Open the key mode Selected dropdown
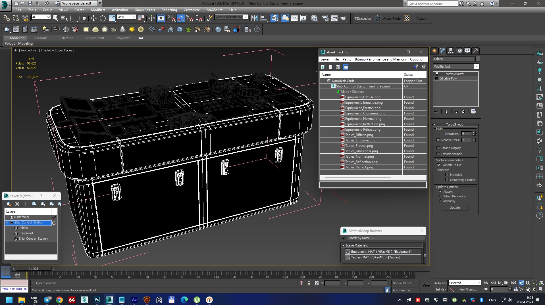Viewport: 545px width, 305px height. click(x=465, y=283)
